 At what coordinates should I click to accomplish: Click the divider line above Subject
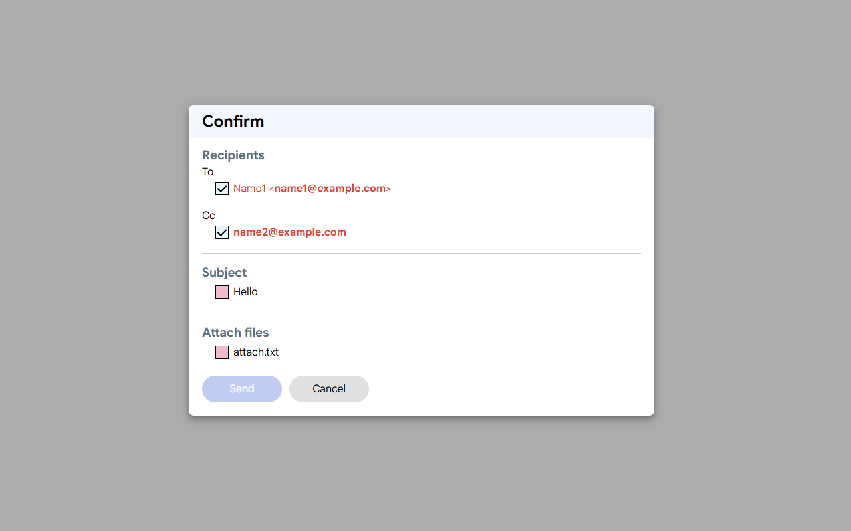422,253
